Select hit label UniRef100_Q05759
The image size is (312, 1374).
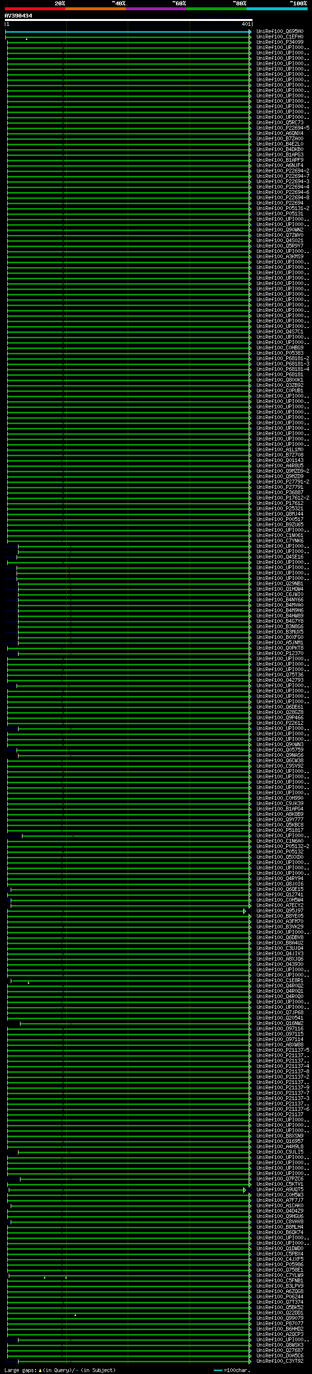280,750
